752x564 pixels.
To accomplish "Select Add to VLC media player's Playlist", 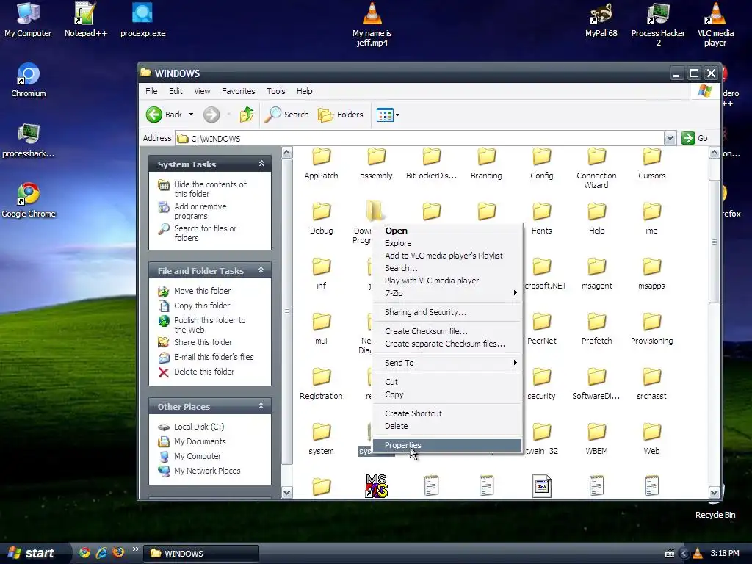I will (x=447, y=256).
